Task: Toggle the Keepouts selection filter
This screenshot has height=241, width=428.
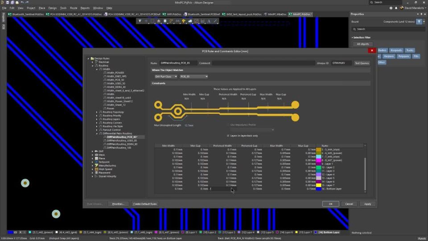Action: [x=396, y=50]
